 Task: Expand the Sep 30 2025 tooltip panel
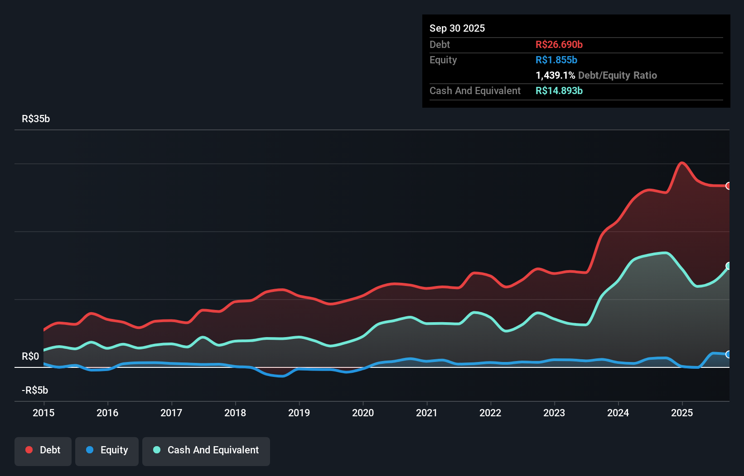point(457,28)
